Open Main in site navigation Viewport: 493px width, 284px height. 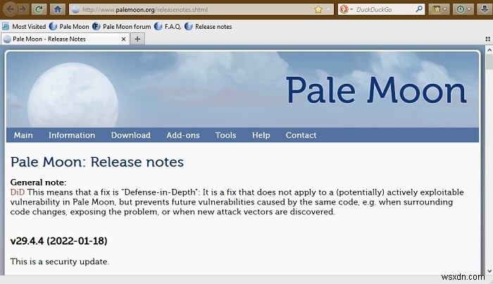[23, 135]
